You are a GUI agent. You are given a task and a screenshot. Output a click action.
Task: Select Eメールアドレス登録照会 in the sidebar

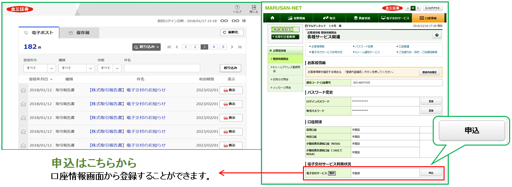[285, 69]
